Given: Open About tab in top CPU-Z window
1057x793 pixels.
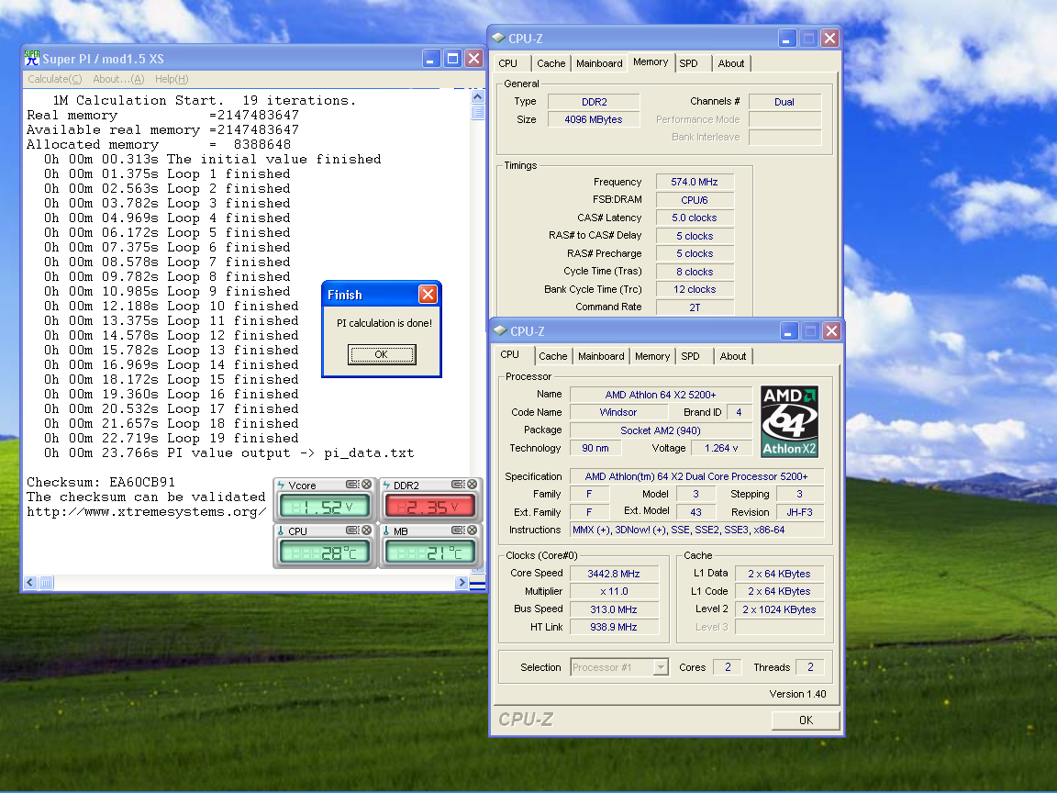Looking at the screenshot, I should 730,63.
